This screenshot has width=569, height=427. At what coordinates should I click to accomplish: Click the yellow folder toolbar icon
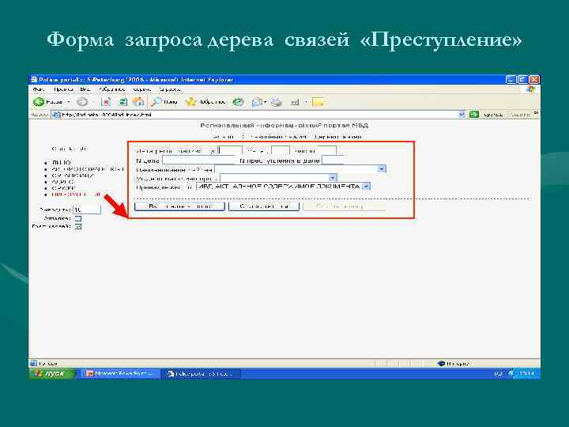click(x=318, y=102)
